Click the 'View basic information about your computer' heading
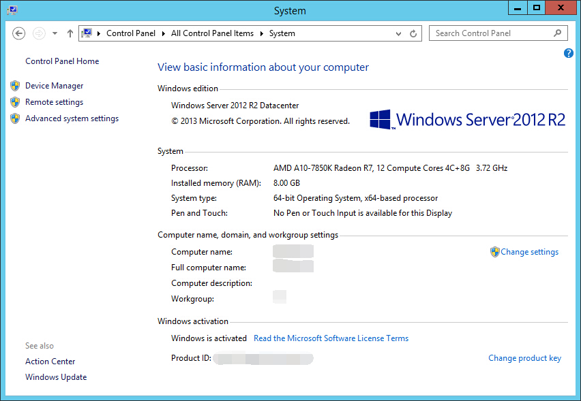Image resolution: width=581 pixels, height=401 pixels. point(263,67)
